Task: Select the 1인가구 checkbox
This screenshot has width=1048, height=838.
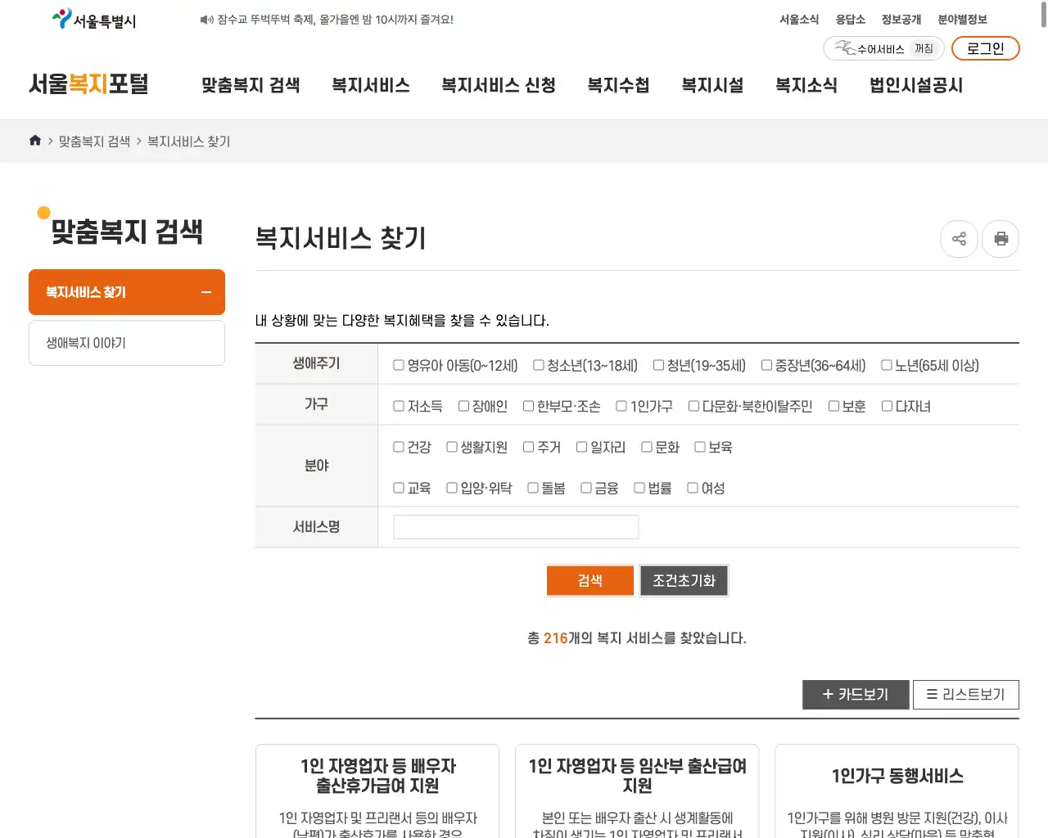Action: click(621, 406)
